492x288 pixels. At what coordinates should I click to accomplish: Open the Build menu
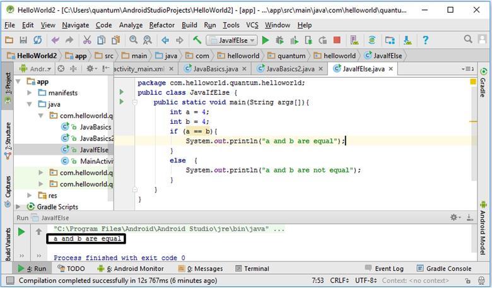189,25
